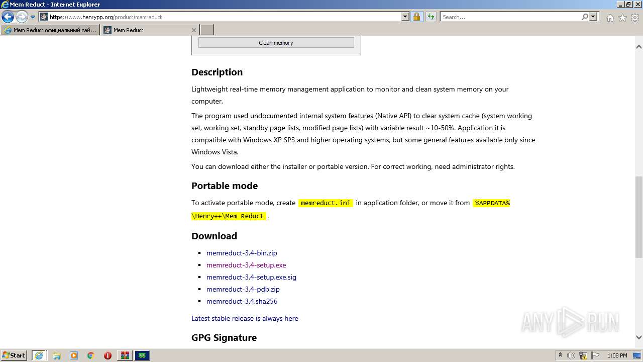Download memreduct-3.4-setup.exe

(246, 265)
